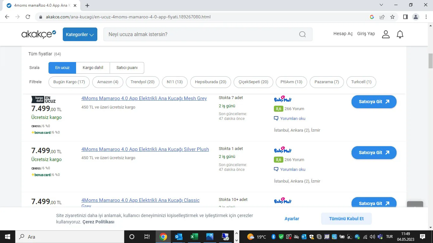Open the Chrome three-dot menu

click(426, 17)
